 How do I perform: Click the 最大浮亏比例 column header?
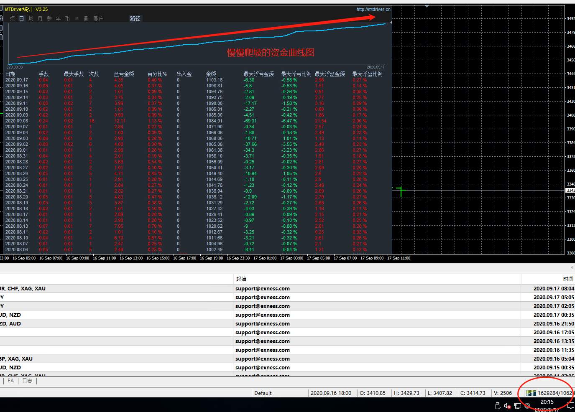(296, 74)
